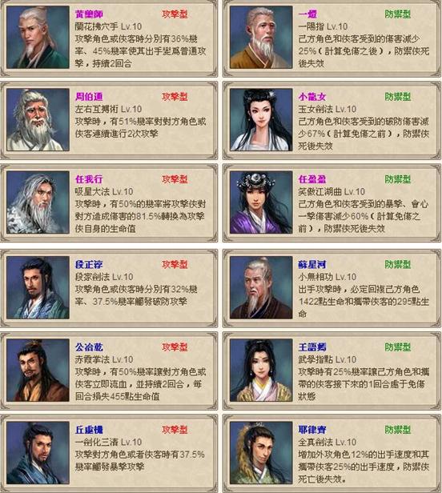Image resolution: width=442 pixels, height=493 pixels.
Task: Click the 段正淳 name text
Action: click(89, 265)
